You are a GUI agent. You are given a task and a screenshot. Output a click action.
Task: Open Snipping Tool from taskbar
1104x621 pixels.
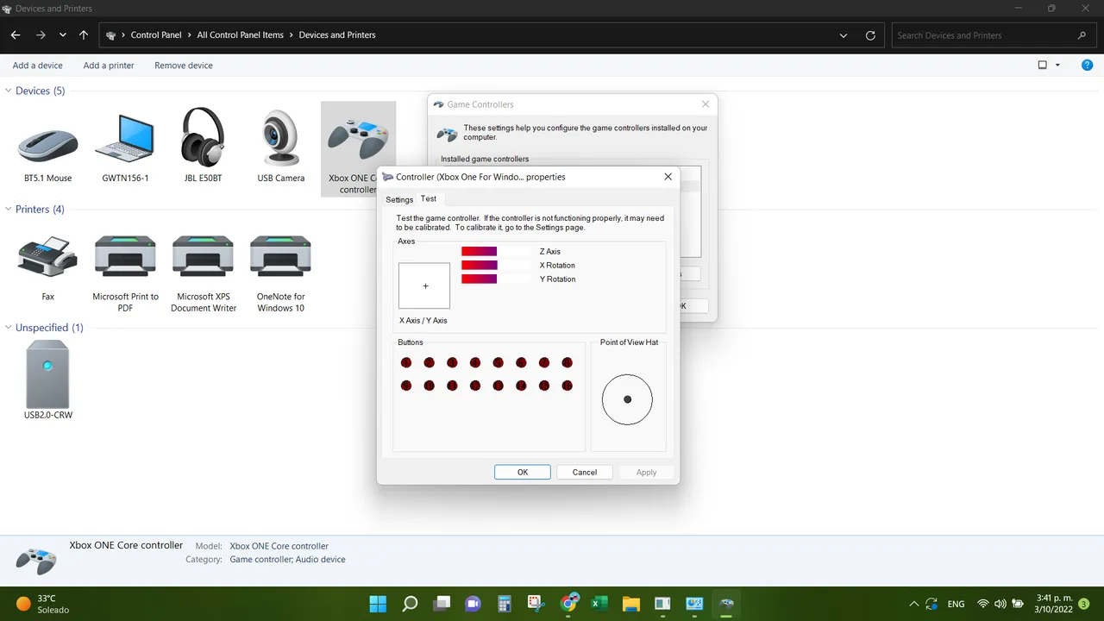coord(536,604)
